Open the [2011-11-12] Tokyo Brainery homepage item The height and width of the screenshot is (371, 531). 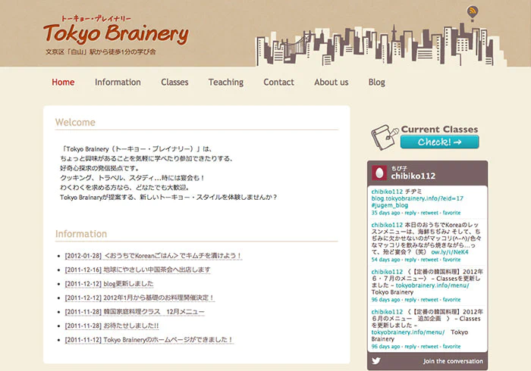coord(149,339)
